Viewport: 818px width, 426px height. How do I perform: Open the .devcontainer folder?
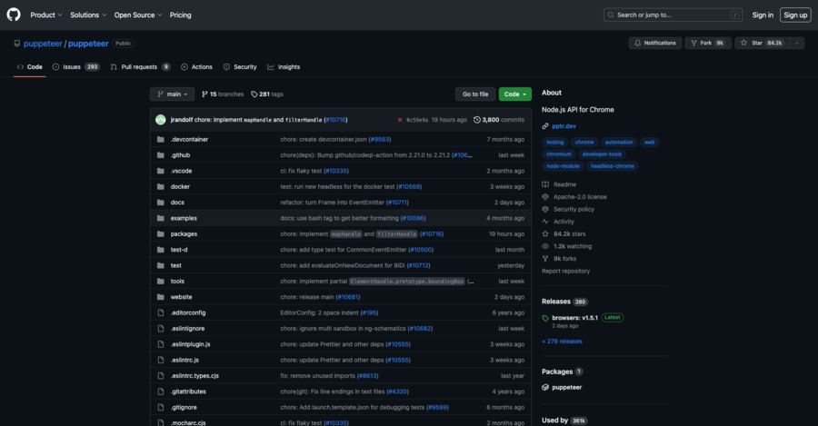tap(189, 139)
